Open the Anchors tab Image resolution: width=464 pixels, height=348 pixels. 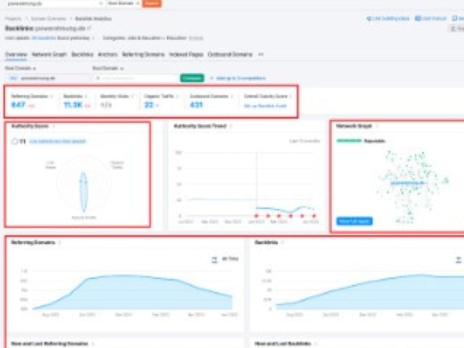[x=108, y=54]
